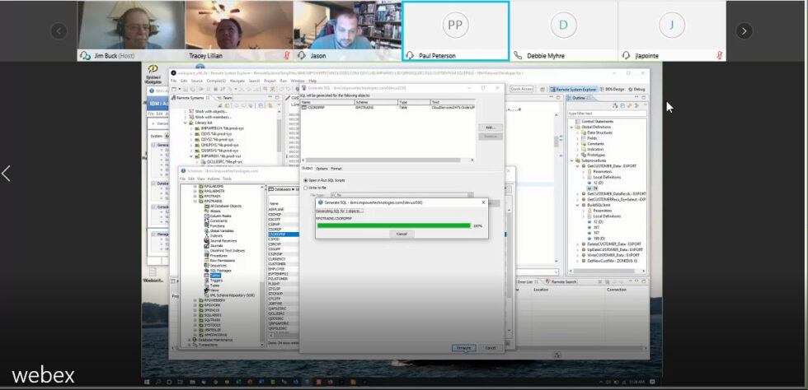The image size is (808, 390).
Task: Select Paul Peterson's participant thumbnail
Action: point(455,30)
